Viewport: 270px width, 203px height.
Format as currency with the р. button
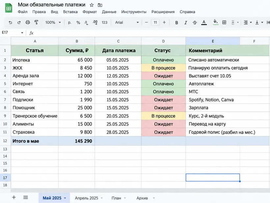[x=69, y=22]
